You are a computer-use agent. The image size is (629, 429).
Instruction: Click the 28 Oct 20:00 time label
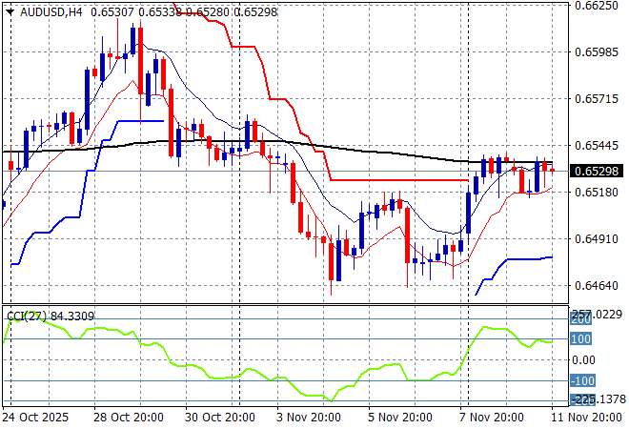(129, 418)
